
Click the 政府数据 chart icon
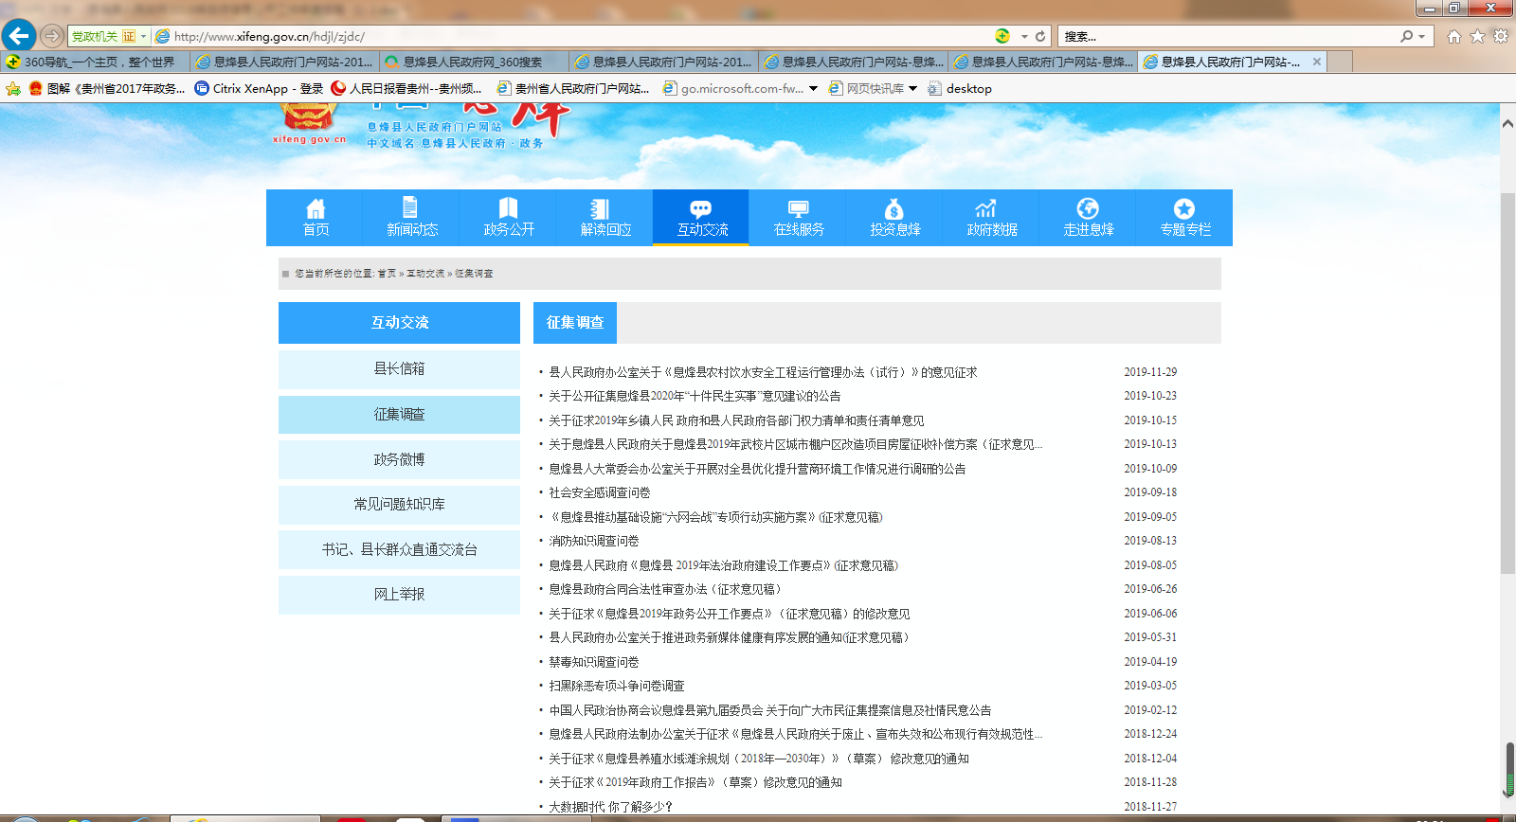click(x=986, y=208)
